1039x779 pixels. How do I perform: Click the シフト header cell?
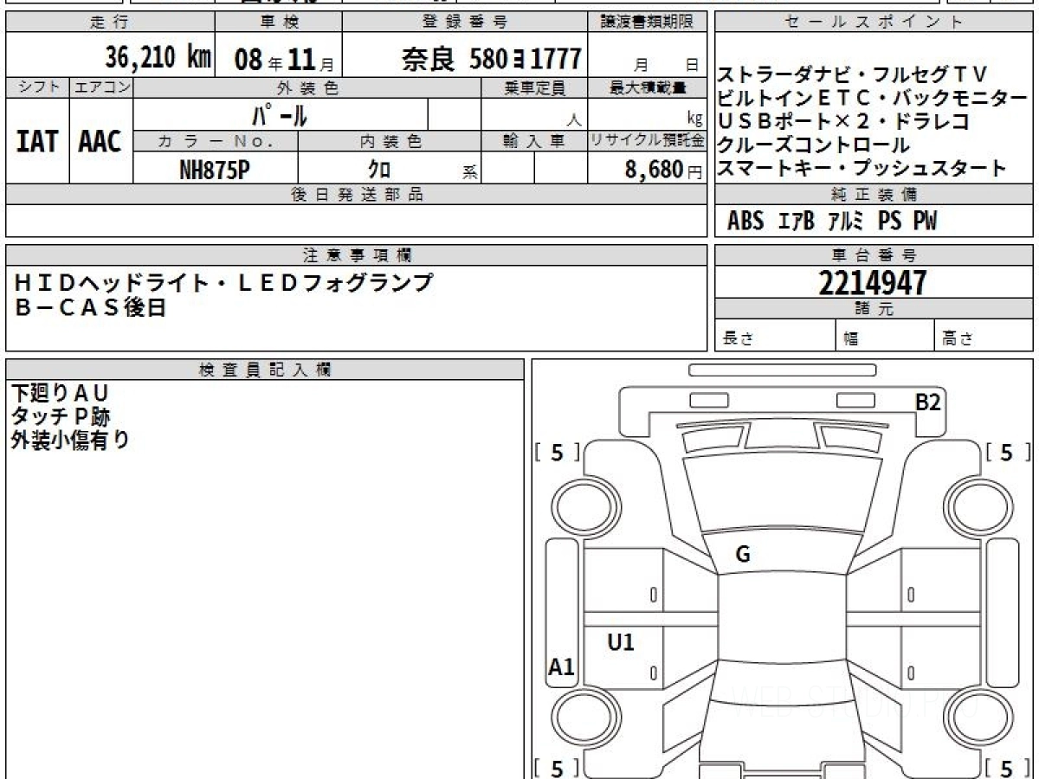pos(38,87)
